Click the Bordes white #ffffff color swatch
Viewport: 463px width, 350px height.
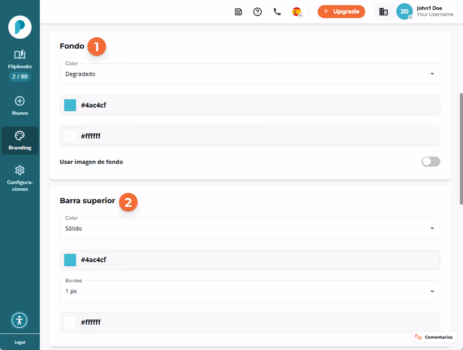tap(70, 323)
